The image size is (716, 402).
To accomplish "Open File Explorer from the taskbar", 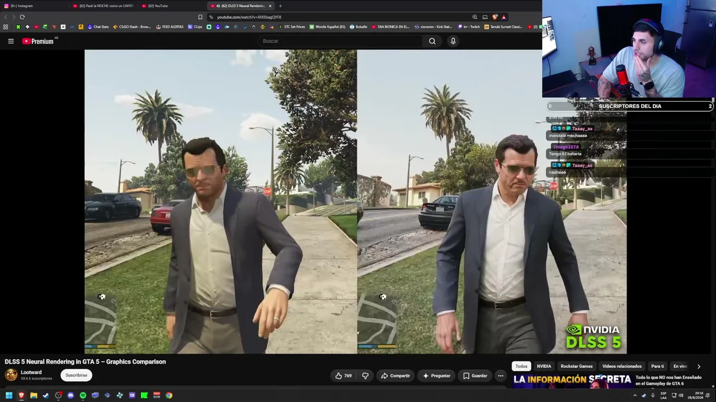I will (34, 395).
